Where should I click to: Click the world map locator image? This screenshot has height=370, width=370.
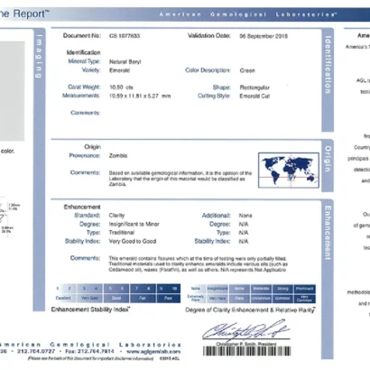pyautogui.click(x=289, y=171)
